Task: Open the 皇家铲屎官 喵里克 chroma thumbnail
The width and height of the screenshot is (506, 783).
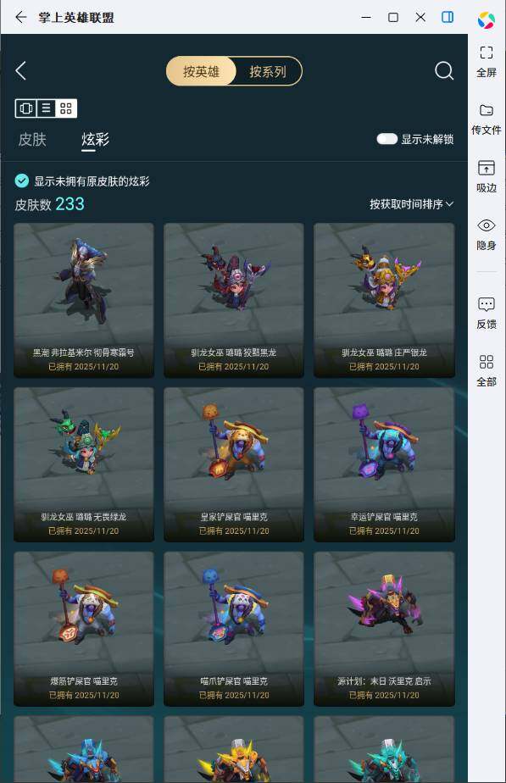Action: 234,464
